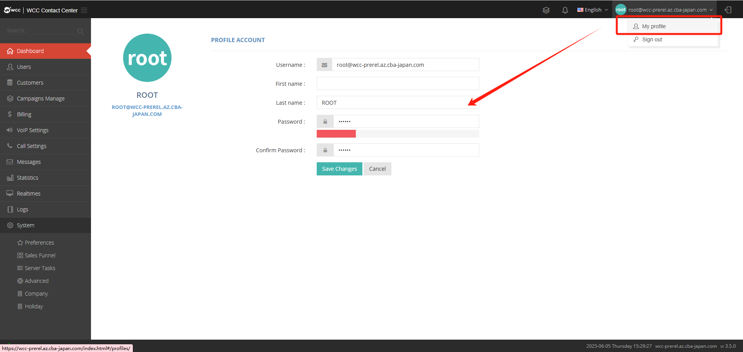Click the Messages envelope icon in sidebar
The width and height of the screenshot is (743, 352).
(10, 162)
